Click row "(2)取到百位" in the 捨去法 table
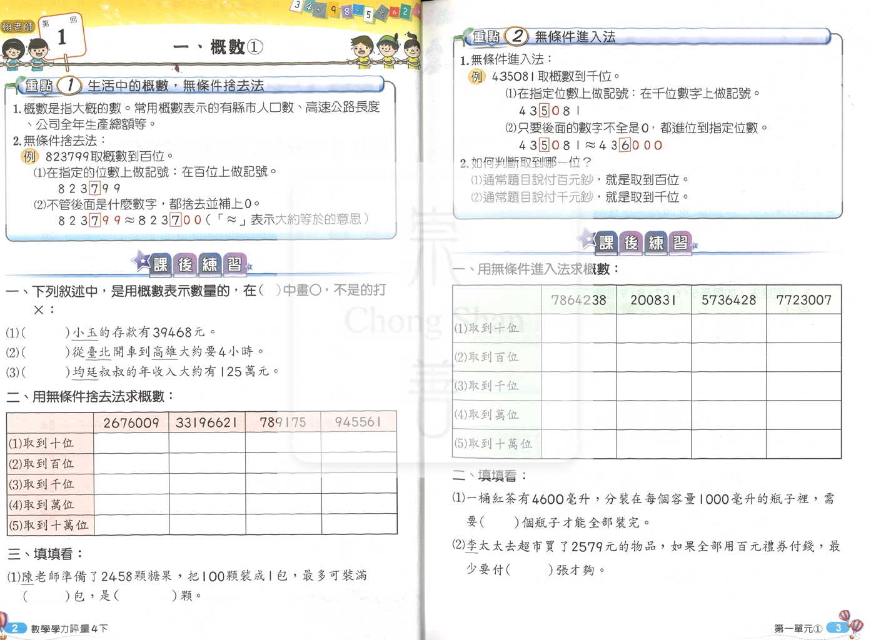871x640 pixels. (x=202, y=463)
